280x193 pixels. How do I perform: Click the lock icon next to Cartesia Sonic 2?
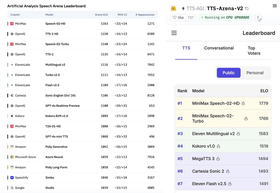click(x=228, y=172)
